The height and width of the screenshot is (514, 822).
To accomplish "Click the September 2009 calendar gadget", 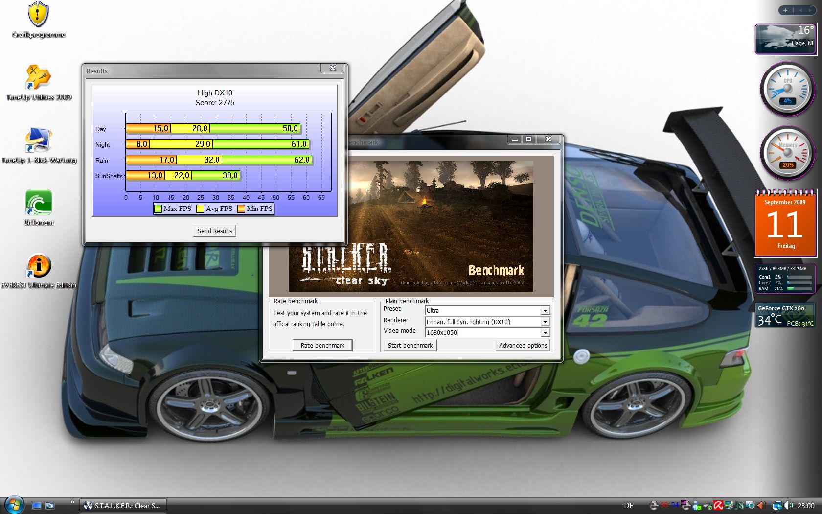I will pyautogui.click(x=785, y=223).
